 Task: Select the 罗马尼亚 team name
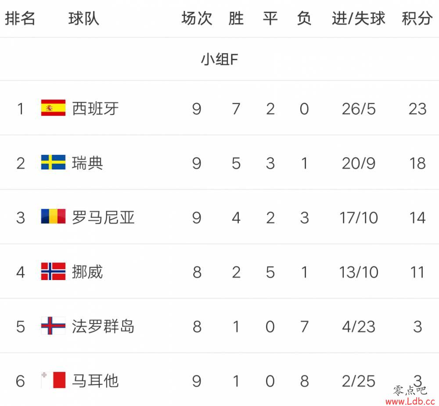(x=103, y=217)
